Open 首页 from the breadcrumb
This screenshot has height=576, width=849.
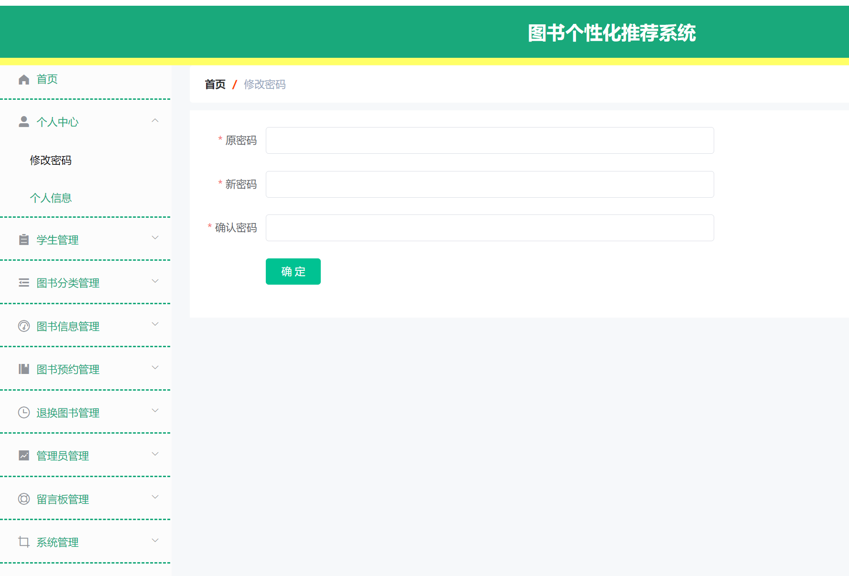(x=215, y=84)
